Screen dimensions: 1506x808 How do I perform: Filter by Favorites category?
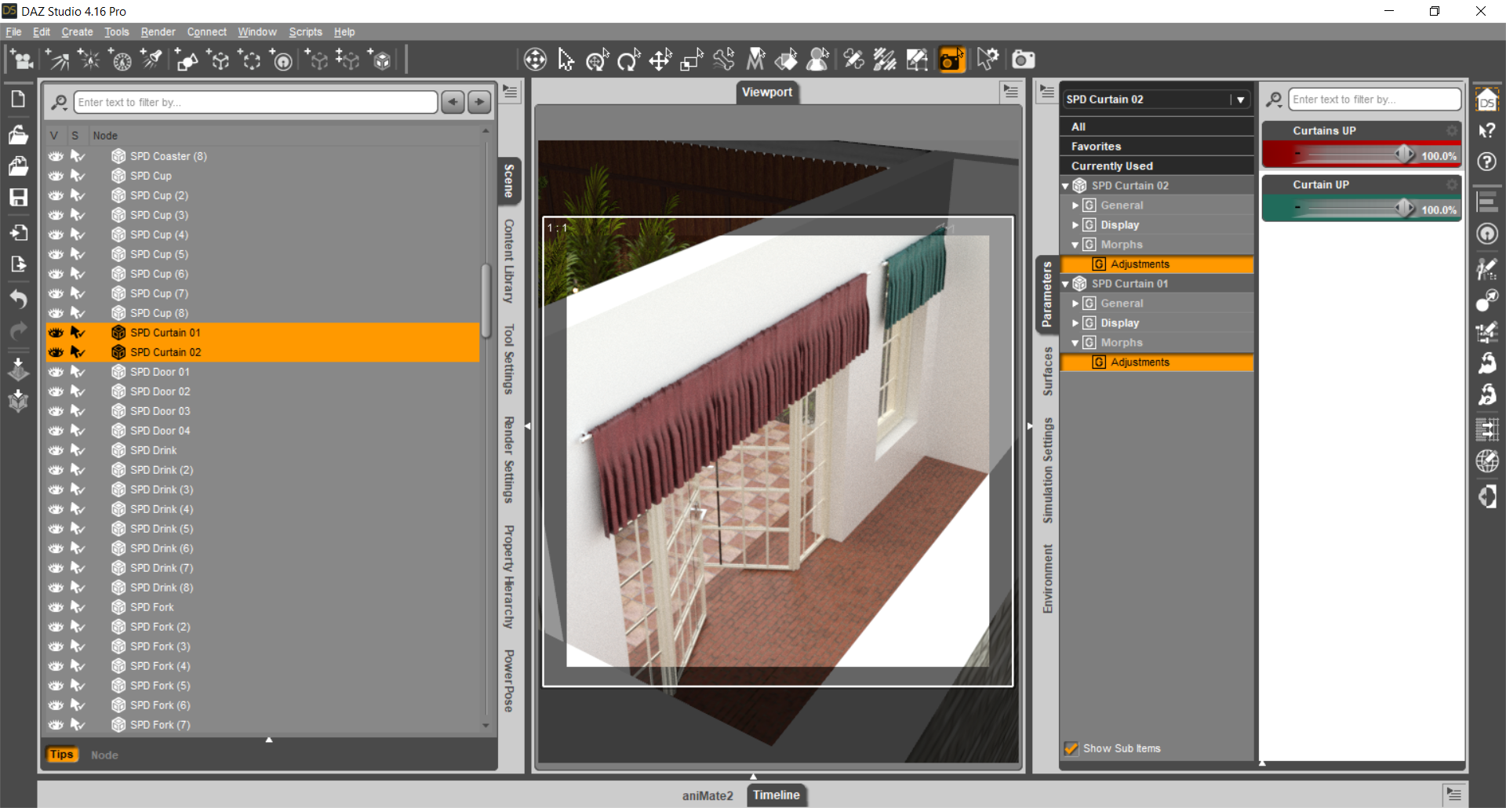coord(1157,147)
